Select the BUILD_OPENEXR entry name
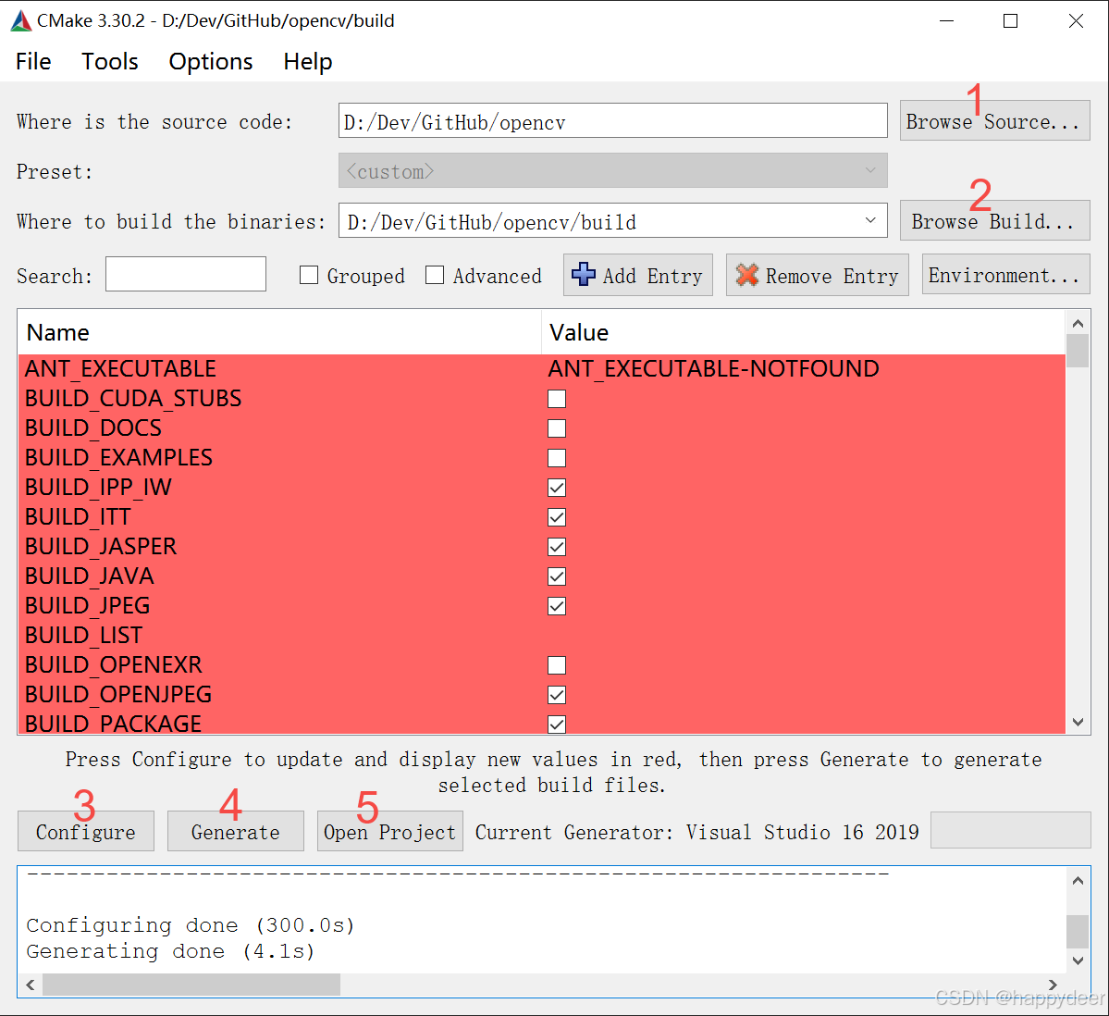The image size is (1109, 1016). coord(114,665)
